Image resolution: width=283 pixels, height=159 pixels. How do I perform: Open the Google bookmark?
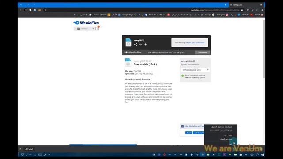pos(210,15)
